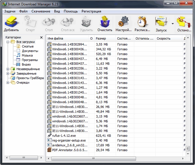Click the Удалить delete toolbar icon
The width and height of the screenshot is (195, 165).
click(x=86, y=22)
